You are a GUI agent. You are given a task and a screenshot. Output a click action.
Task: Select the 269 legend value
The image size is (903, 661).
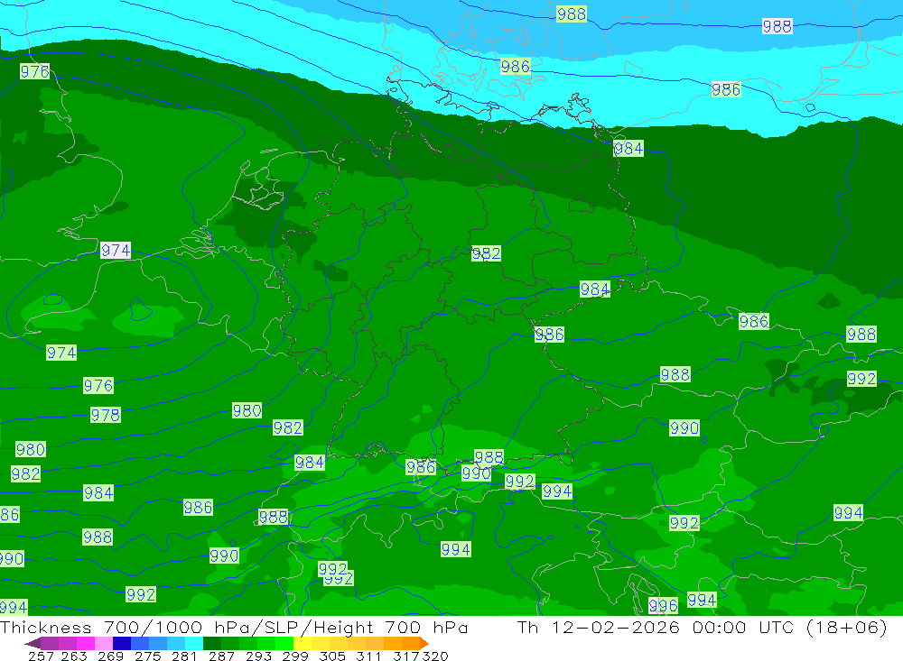(110, 656)
